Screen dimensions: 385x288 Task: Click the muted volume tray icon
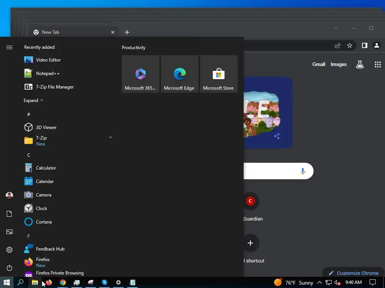pyautogui.click(x=337, y=283)
